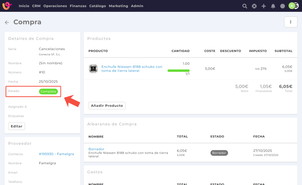Expand the Finanzas menu

tap(78, 6)
